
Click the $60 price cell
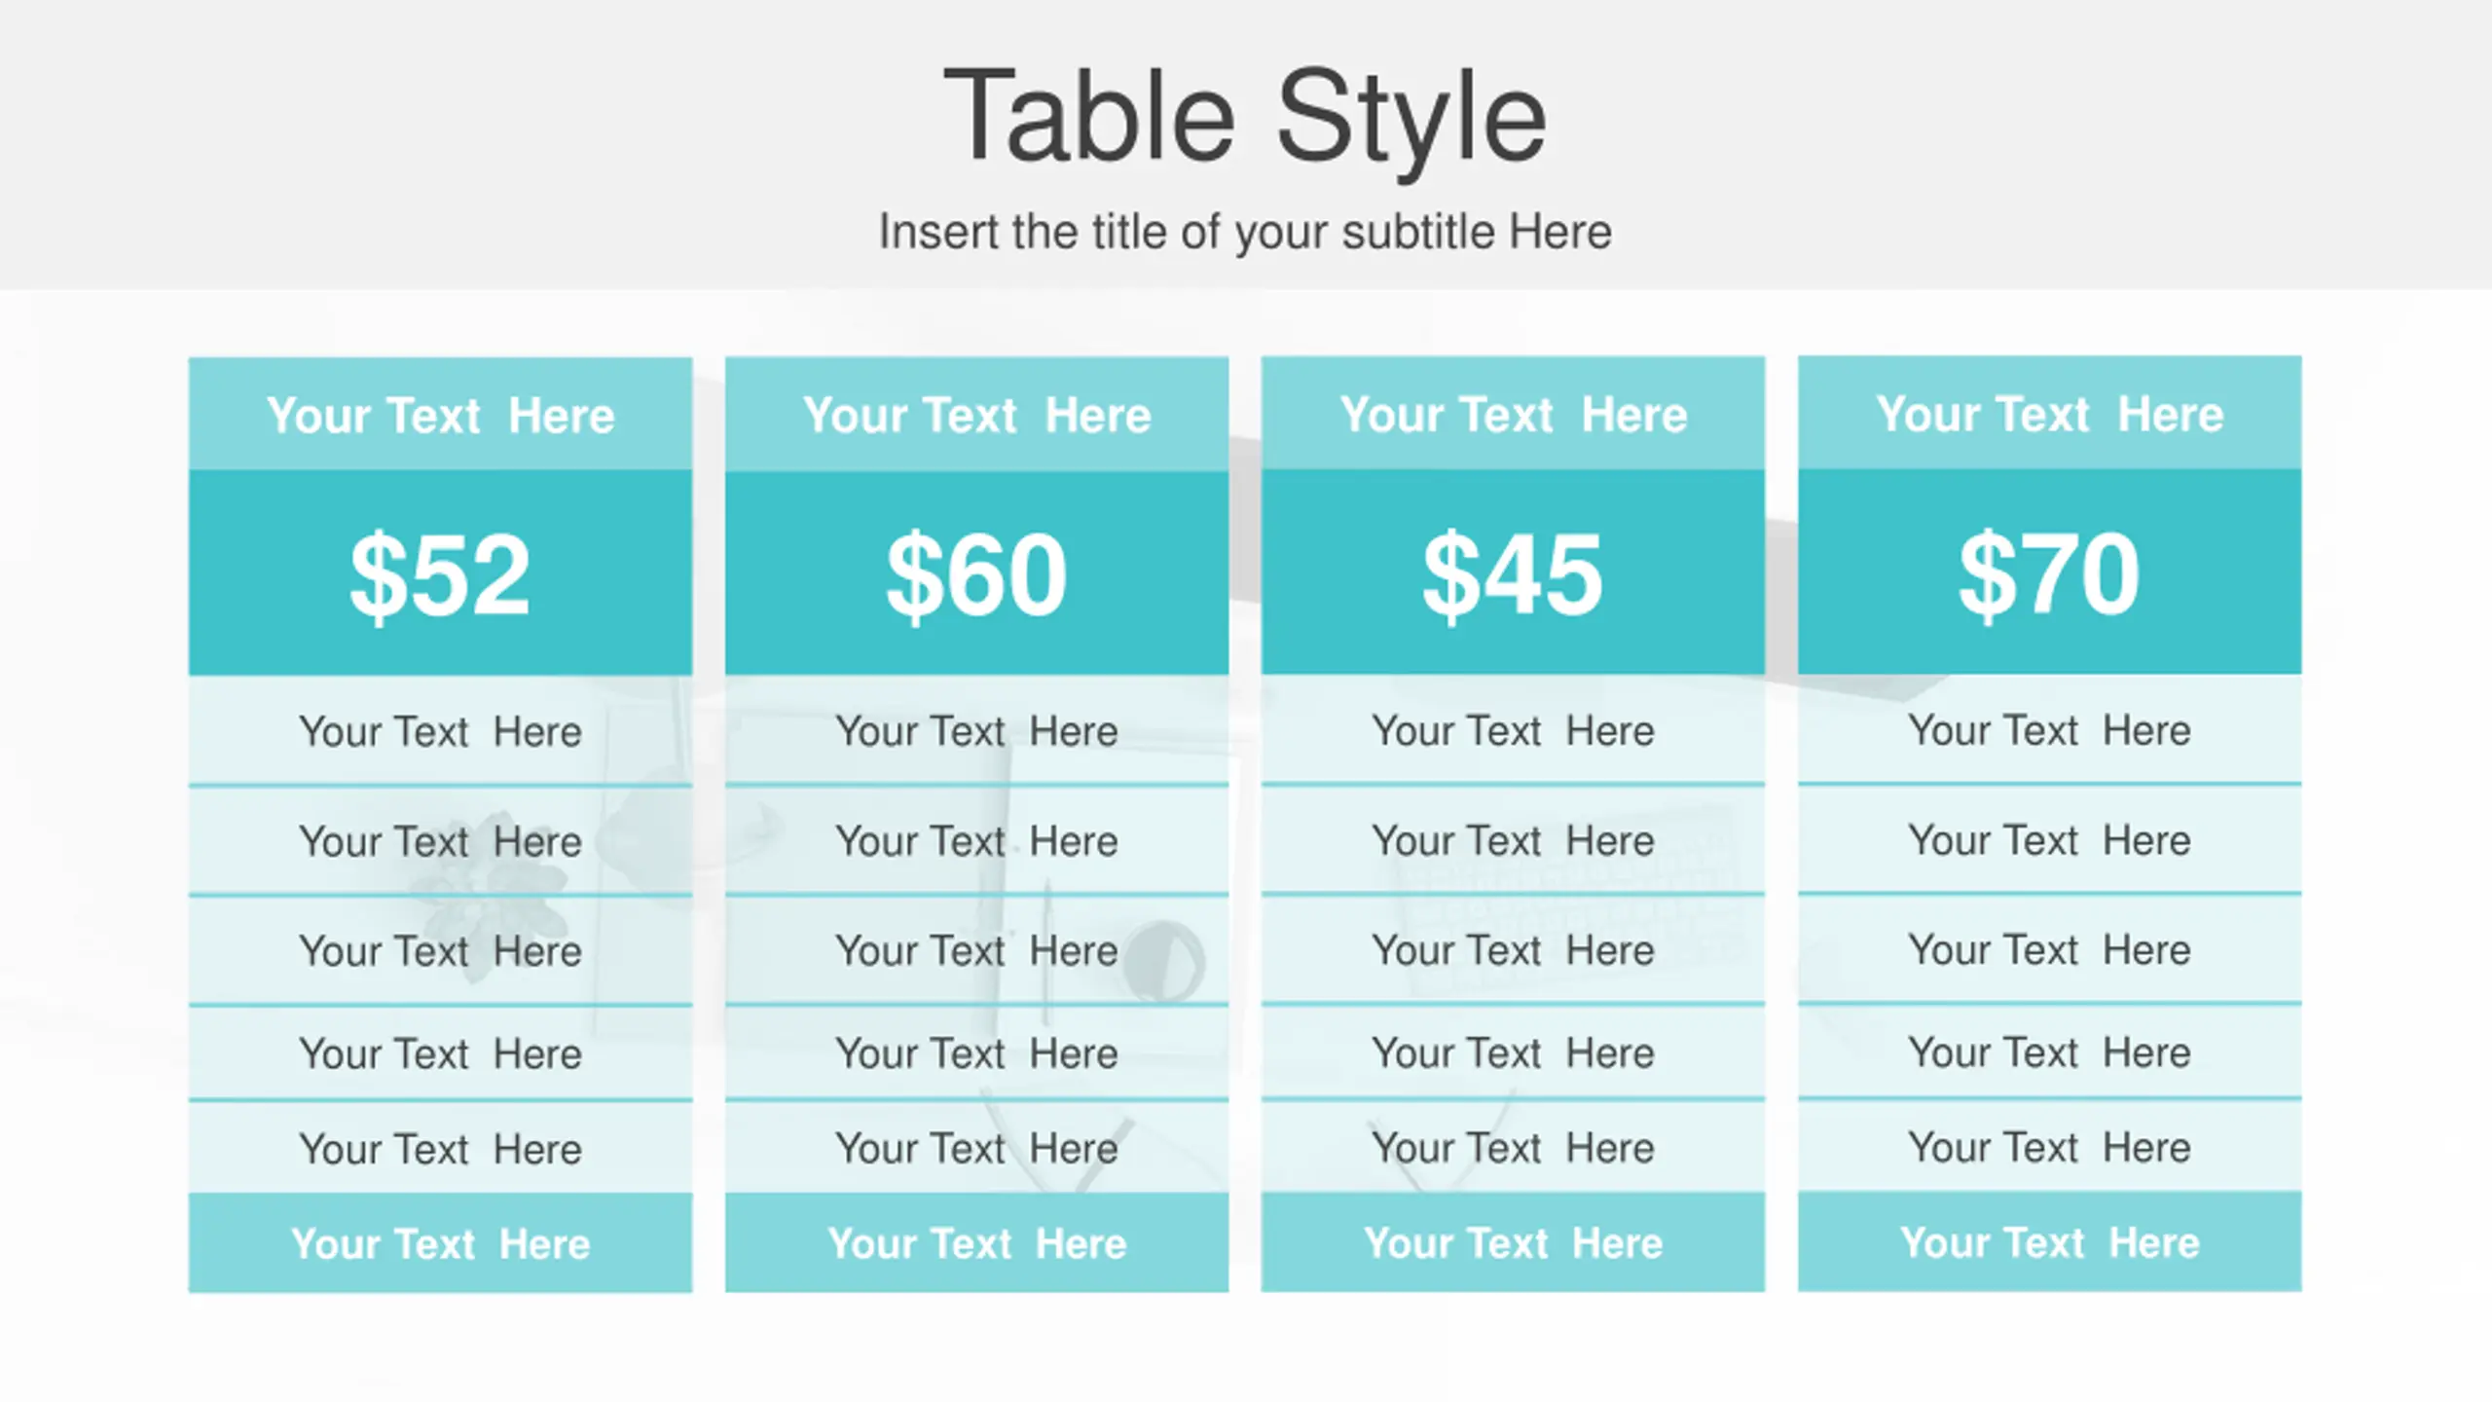976,572
